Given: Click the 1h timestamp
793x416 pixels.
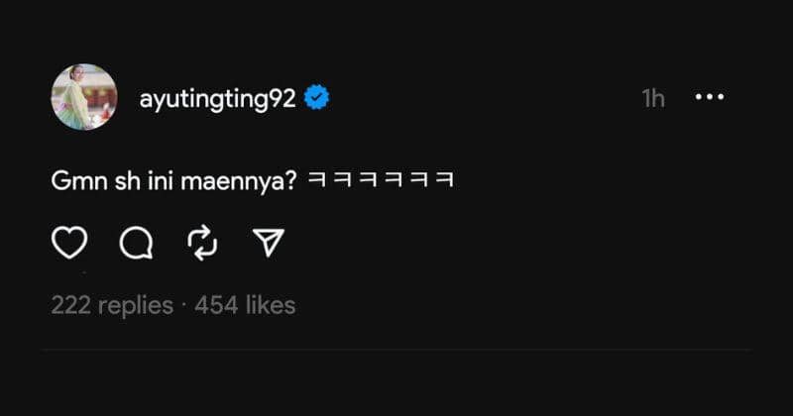Looking at the screenshot, I should (653, 99).
